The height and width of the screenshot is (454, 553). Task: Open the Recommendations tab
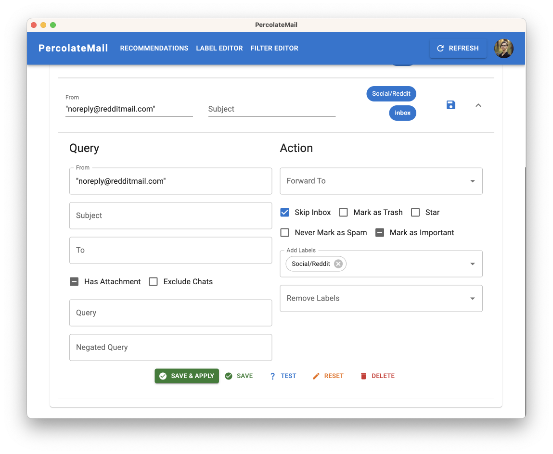coord(154,49)
